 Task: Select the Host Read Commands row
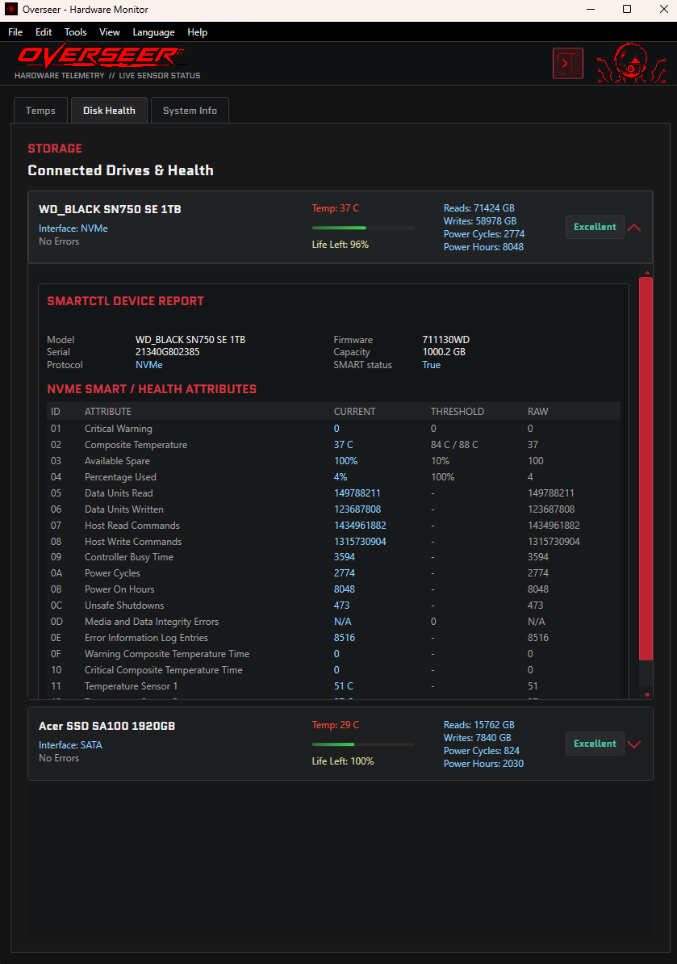(x=333, y=525)
